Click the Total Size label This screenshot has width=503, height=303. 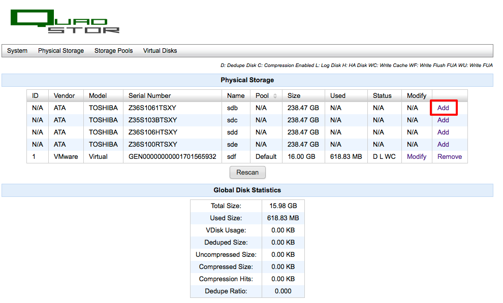click(226, 206)
